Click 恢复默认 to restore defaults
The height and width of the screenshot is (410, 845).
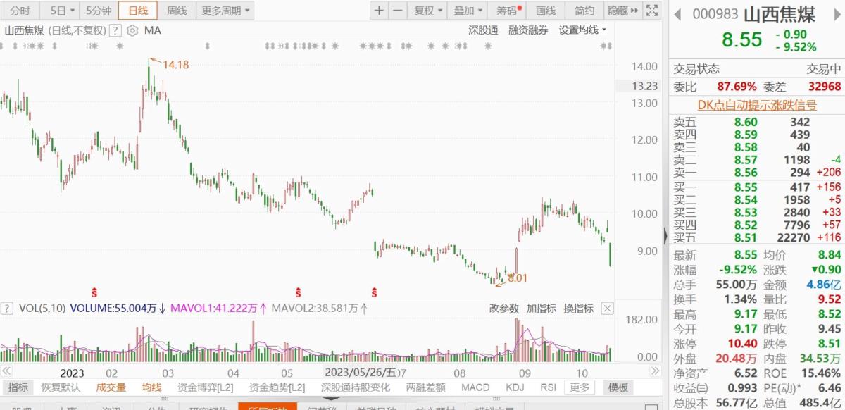click(x=61, y=387)
